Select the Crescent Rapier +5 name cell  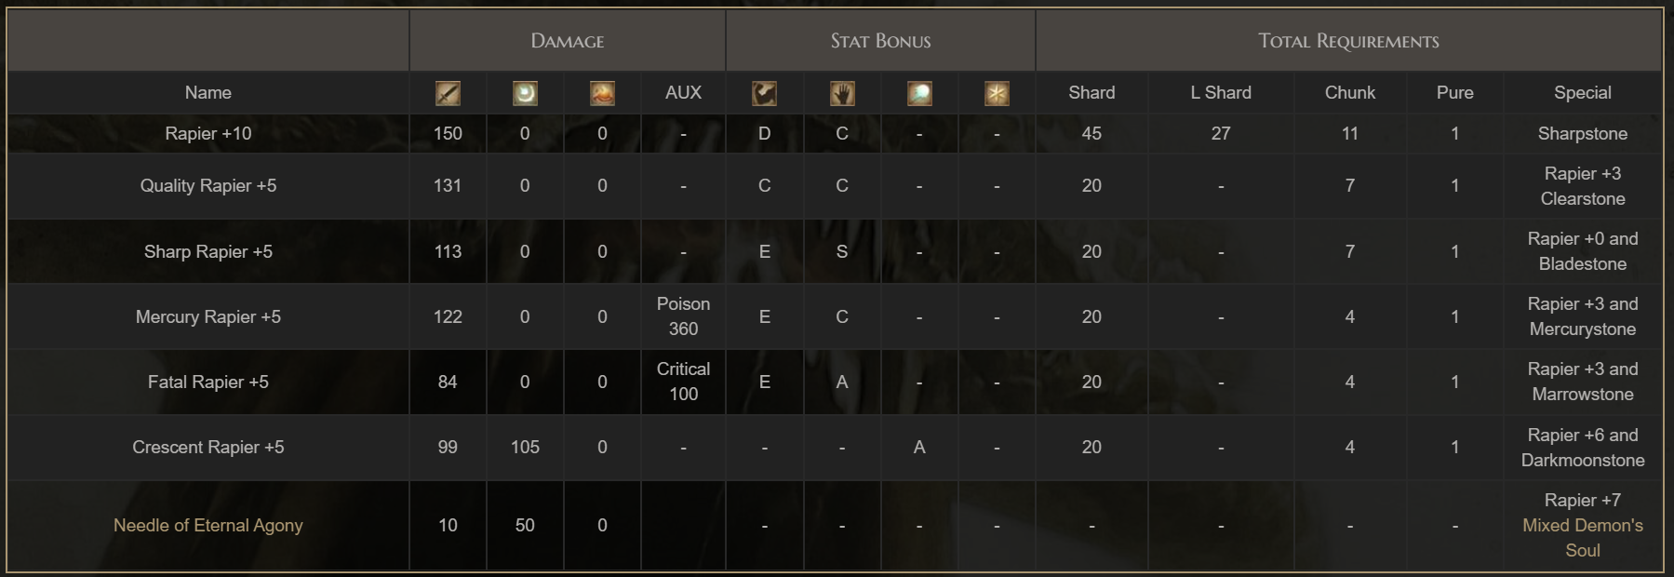[208, 447]
